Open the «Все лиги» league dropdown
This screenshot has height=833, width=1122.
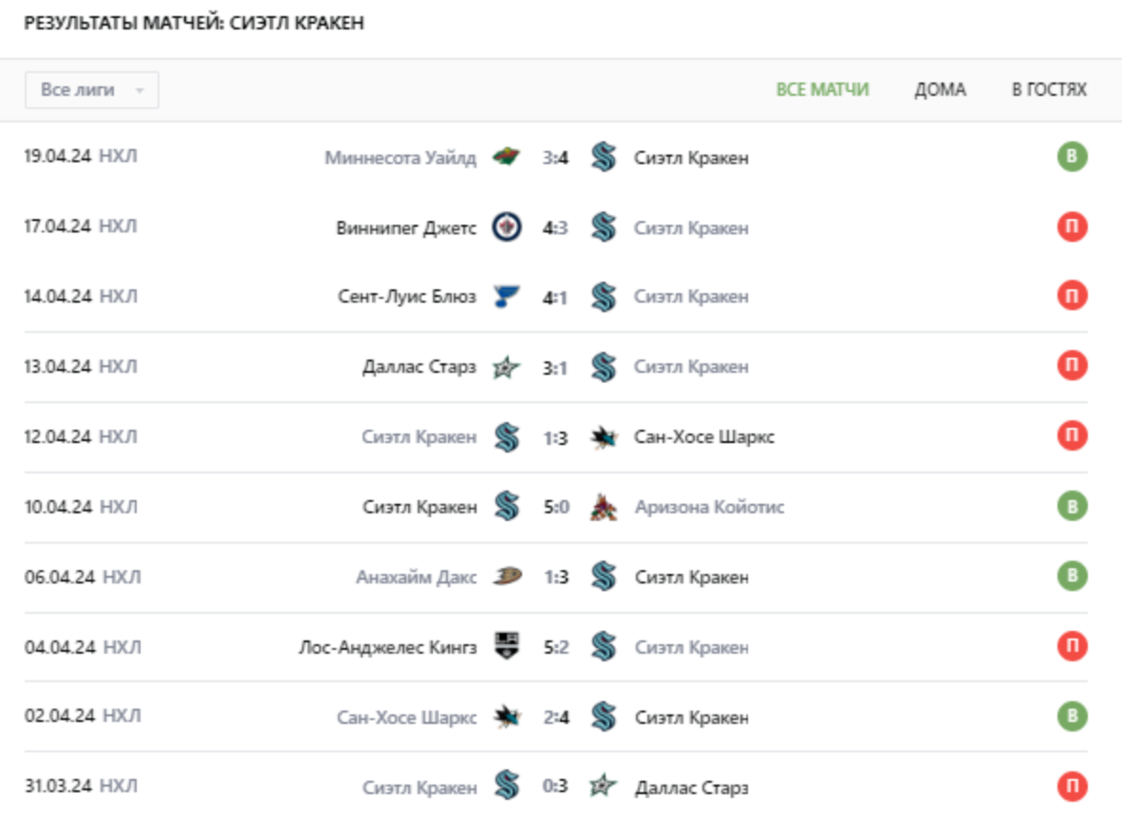coord(91,90)
